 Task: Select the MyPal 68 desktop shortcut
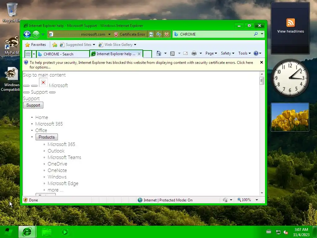click(12, 45)
